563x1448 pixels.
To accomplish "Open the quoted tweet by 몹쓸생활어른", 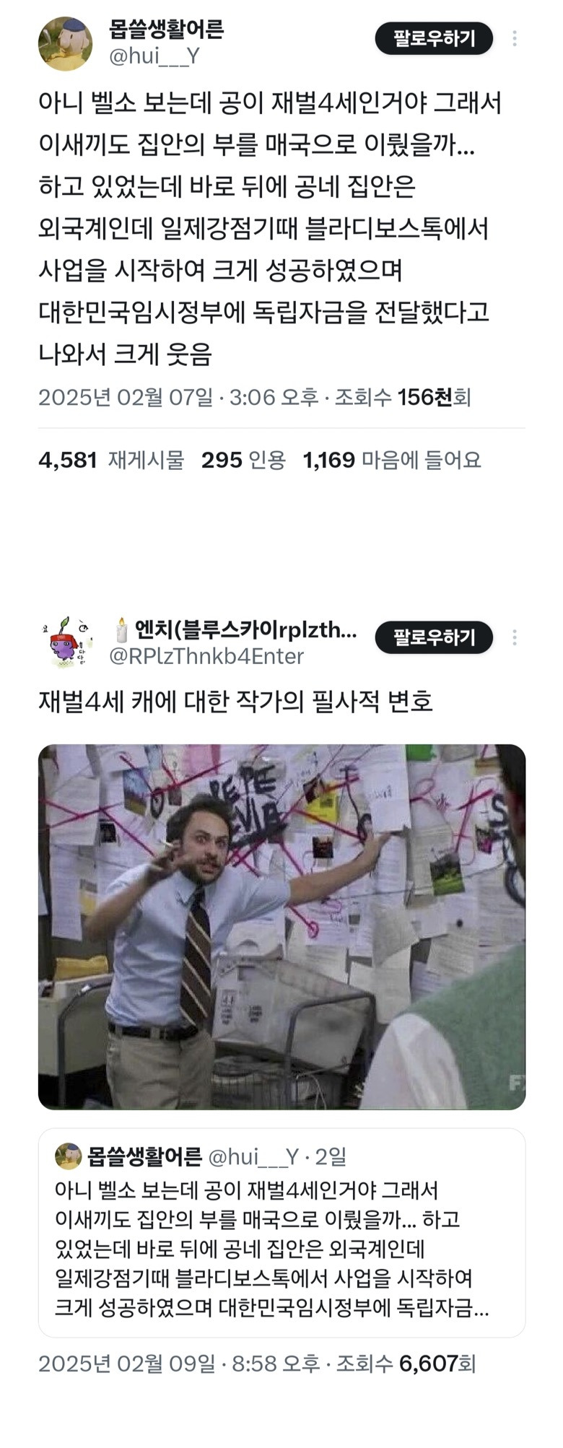I will pos(281,1232).
